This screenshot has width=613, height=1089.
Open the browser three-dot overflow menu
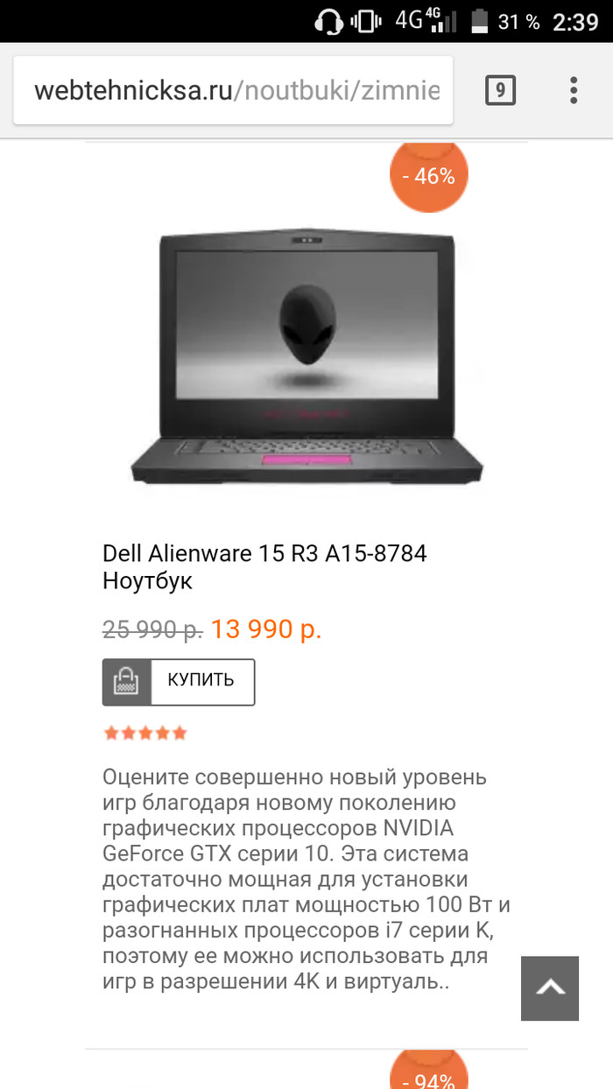pos(574,90)
